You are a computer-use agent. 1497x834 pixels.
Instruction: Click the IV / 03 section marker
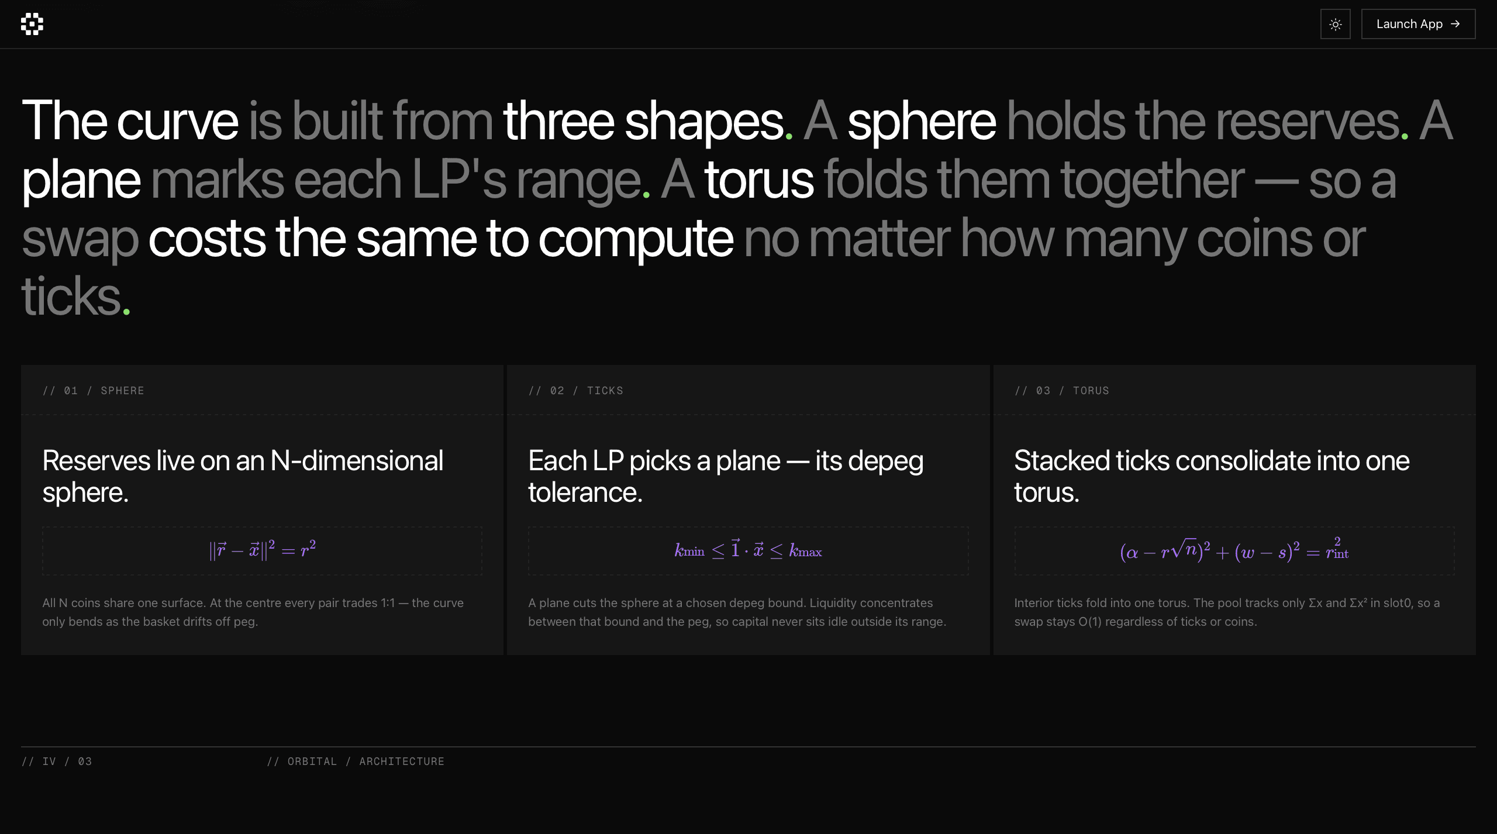click(57, 761)
